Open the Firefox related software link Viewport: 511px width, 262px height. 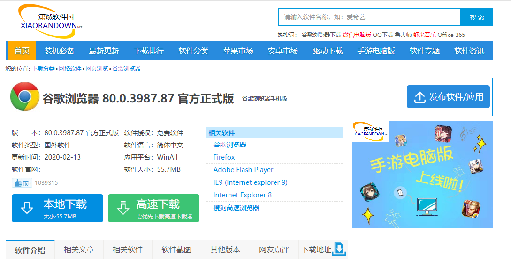pos(224,157)
